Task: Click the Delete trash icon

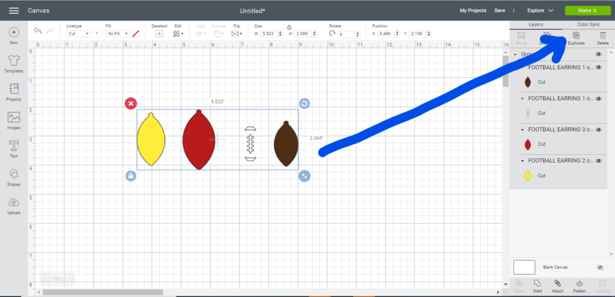Action: coord(603,36)
